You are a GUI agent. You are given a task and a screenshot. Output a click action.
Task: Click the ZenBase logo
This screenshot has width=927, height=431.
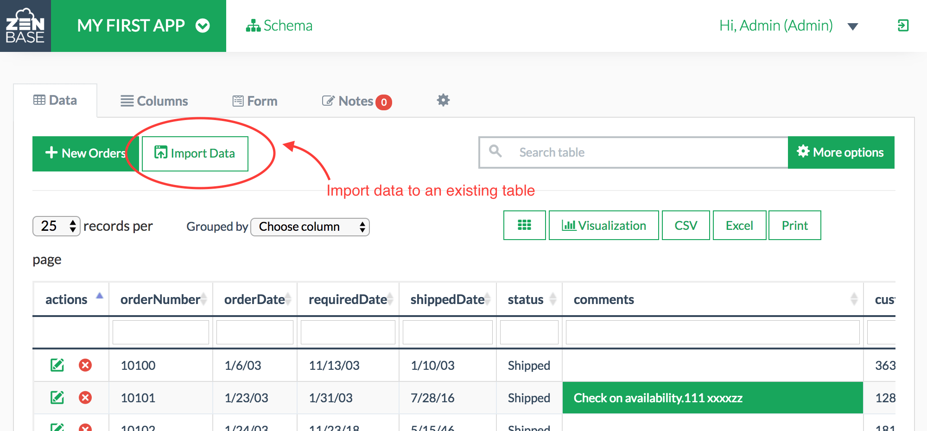[25, 26]
